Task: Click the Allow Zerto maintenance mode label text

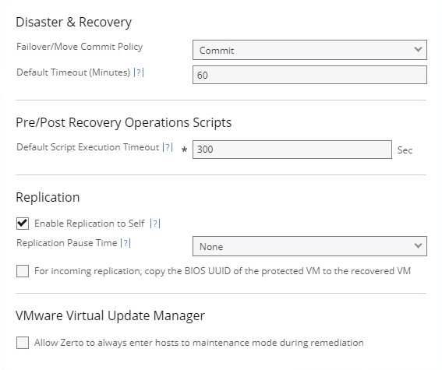Action: point(199,343)
